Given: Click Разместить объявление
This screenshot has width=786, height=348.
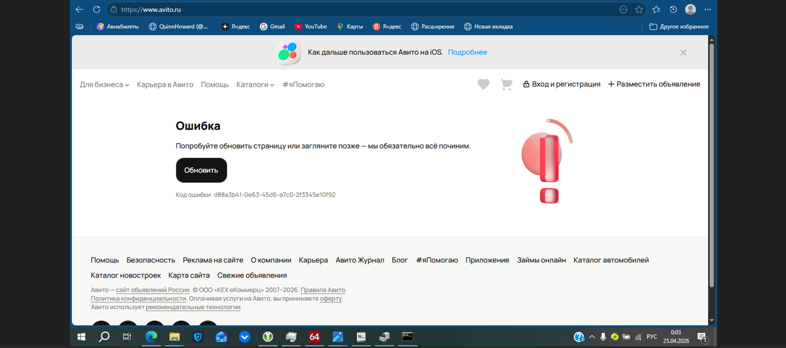Looking at the screenshot, I should click(x=654, y=84).
